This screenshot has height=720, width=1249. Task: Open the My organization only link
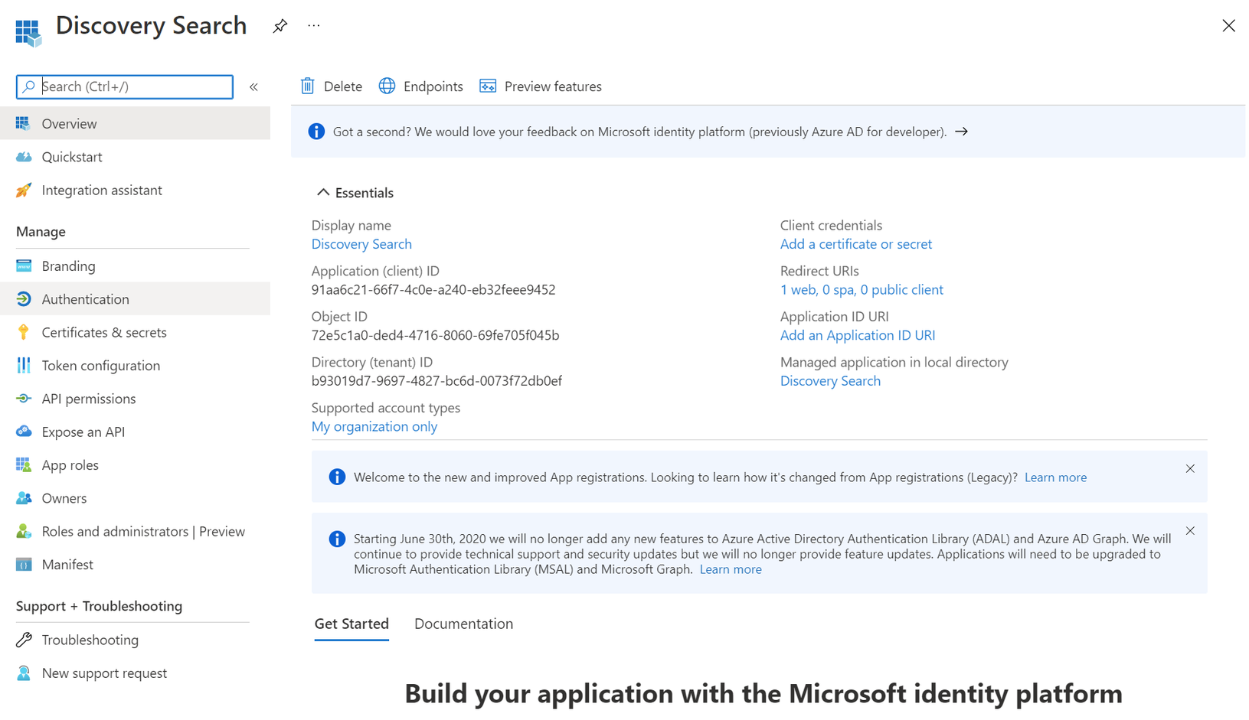click(x=374, y=426)
